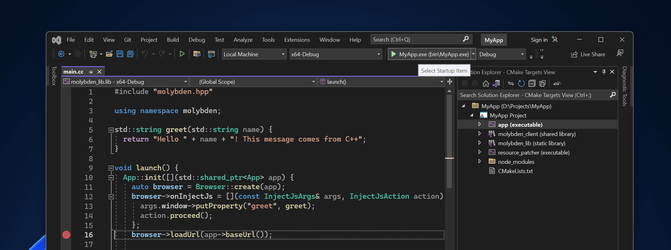Start without debugging via outlined play icon
Viewport: 671px width, 250px height.
tap(182, 54)
